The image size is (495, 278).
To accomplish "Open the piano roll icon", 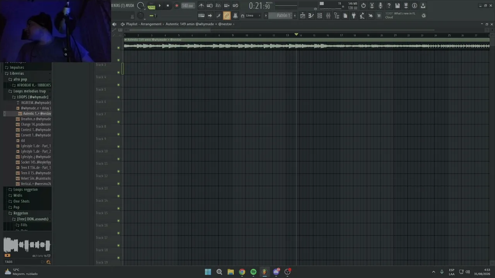I will 311,15.
